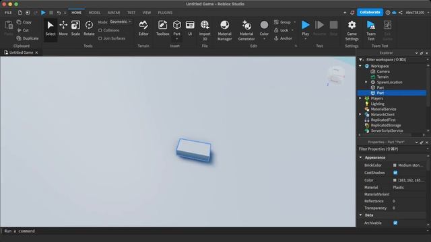
Task: Click the selected part in viewport
Action: pos(194,149)
